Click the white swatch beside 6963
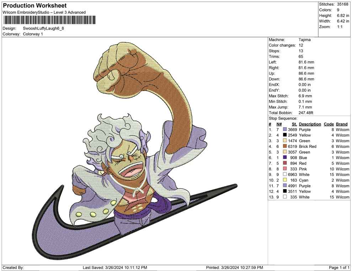 pyautogui.click(x=285, y=175)
